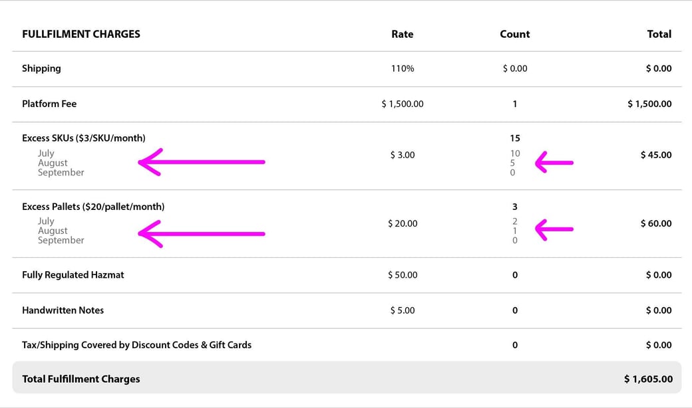Click the Excess Pallets ($20/pallet/month) label

[x=93, y=207]
